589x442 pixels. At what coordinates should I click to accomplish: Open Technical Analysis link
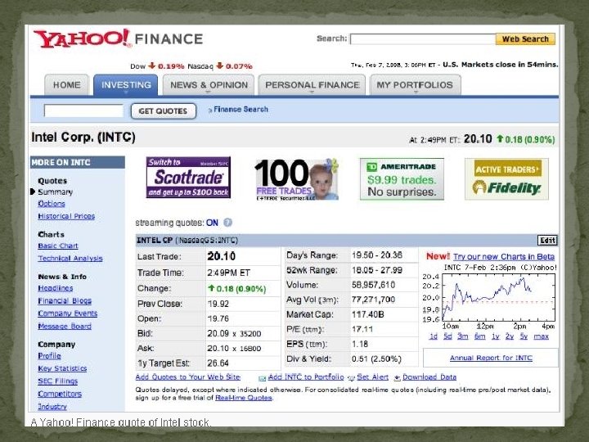pos(70,258)
